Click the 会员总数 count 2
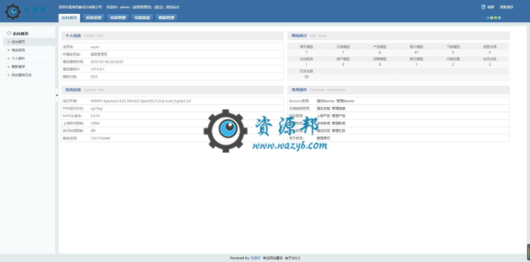Screen dimensions: 530x262 point(490,65)
